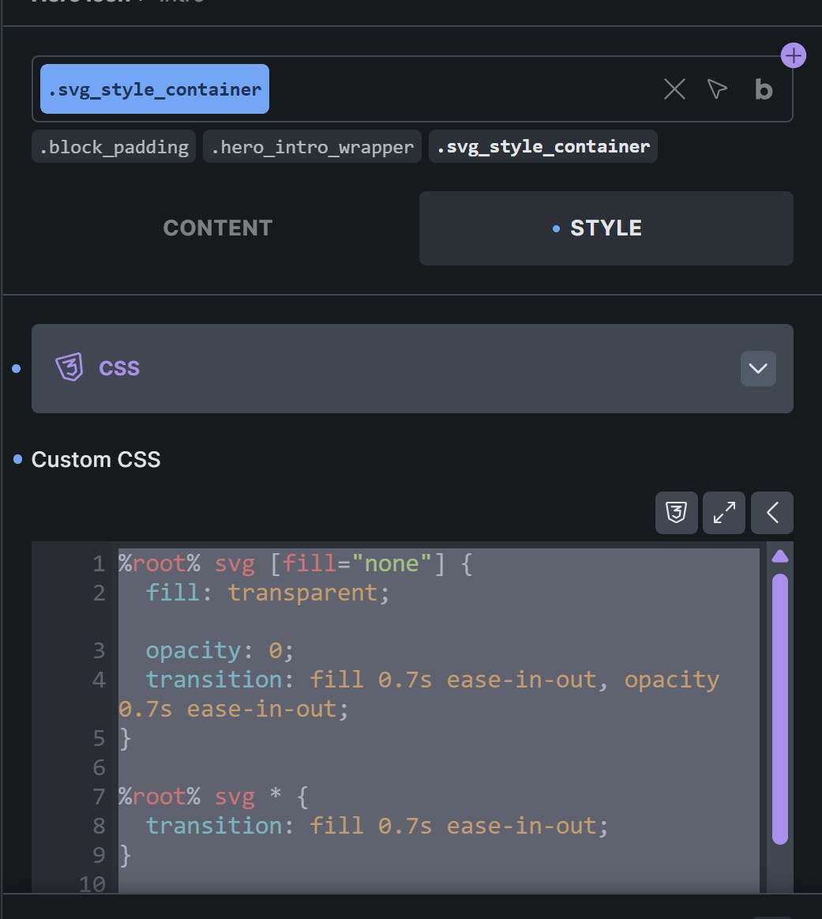Click the blue dot beside Custom CSS
The height and width of the screenshot is (919, 822).
pyautogui.click(x=17, y=459)
